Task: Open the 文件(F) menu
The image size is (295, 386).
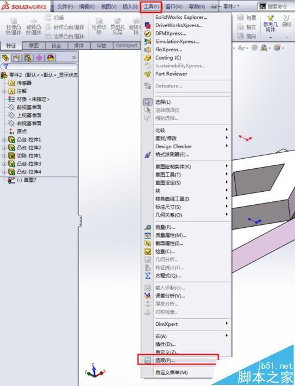Action: tap(65, 6)
